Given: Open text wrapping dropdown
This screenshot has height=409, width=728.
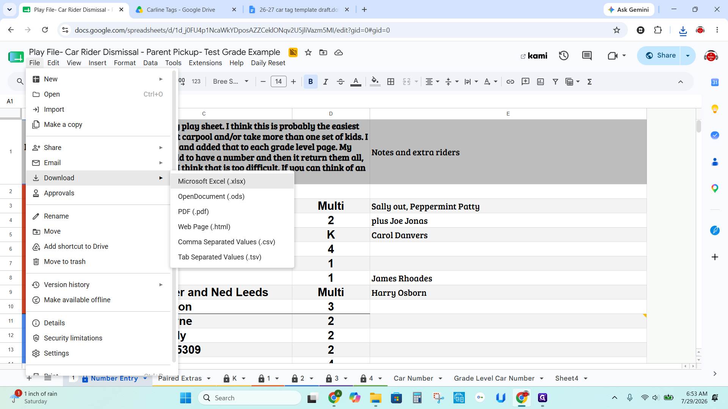Looking at the screenshot, I should (x=471, y=81).
